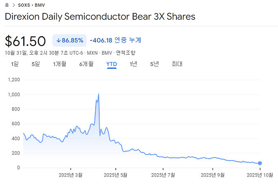Click the Direxion Daily Semiconductor Bear 3X Shares title
The width and height of the screenshot is (278, 185).
pos(100,17)
